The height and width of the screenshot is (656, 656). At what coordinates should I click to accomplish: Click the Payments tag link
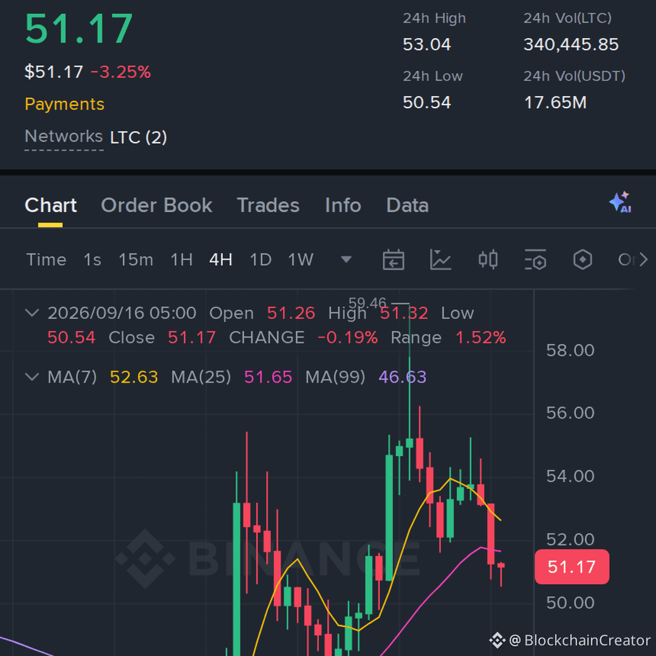[x=64, y=104]
